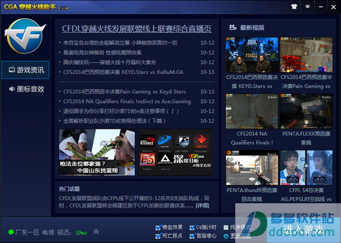Click the 最新视频 camera icon
This screenshot has height=243, width=341.
tap(232, 28)
